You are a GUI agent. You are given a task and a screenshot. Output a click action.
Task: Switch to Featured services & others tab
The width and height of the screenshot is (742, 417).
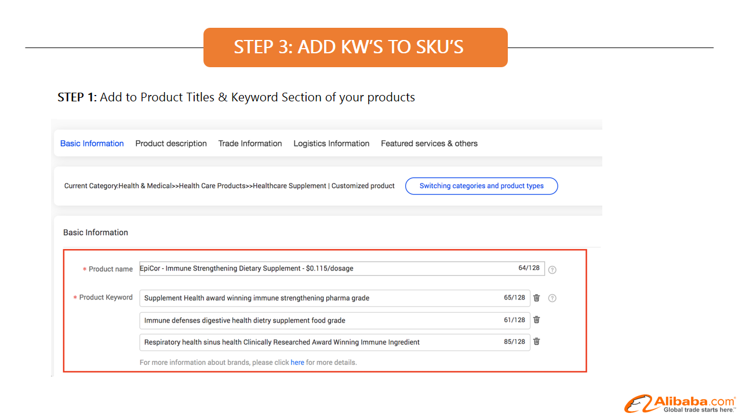430,144
